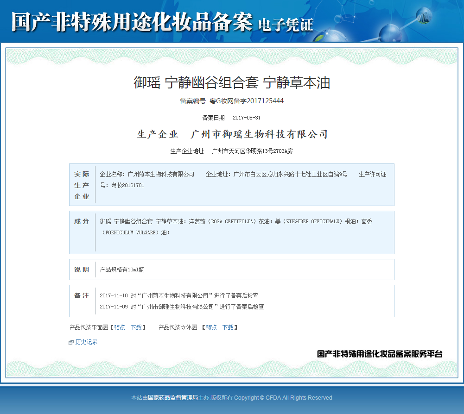Click 国家药品监督管理局 in the footer
The width and height of the screenshot is (464, 414).
(x=173, y=397)
